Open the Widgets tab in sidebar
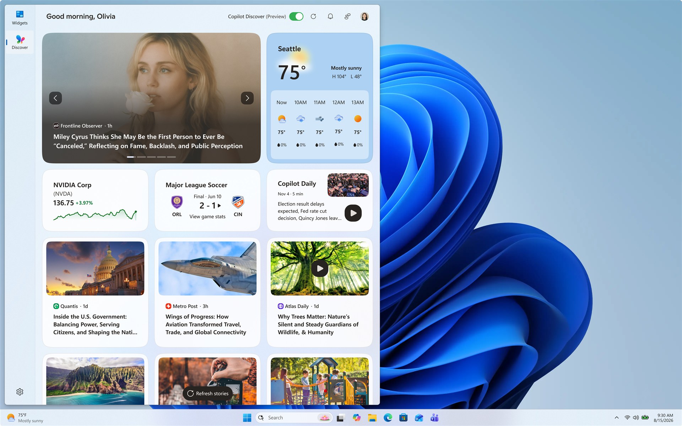Screen dimensions: 682x426 (x=20, y=18)
